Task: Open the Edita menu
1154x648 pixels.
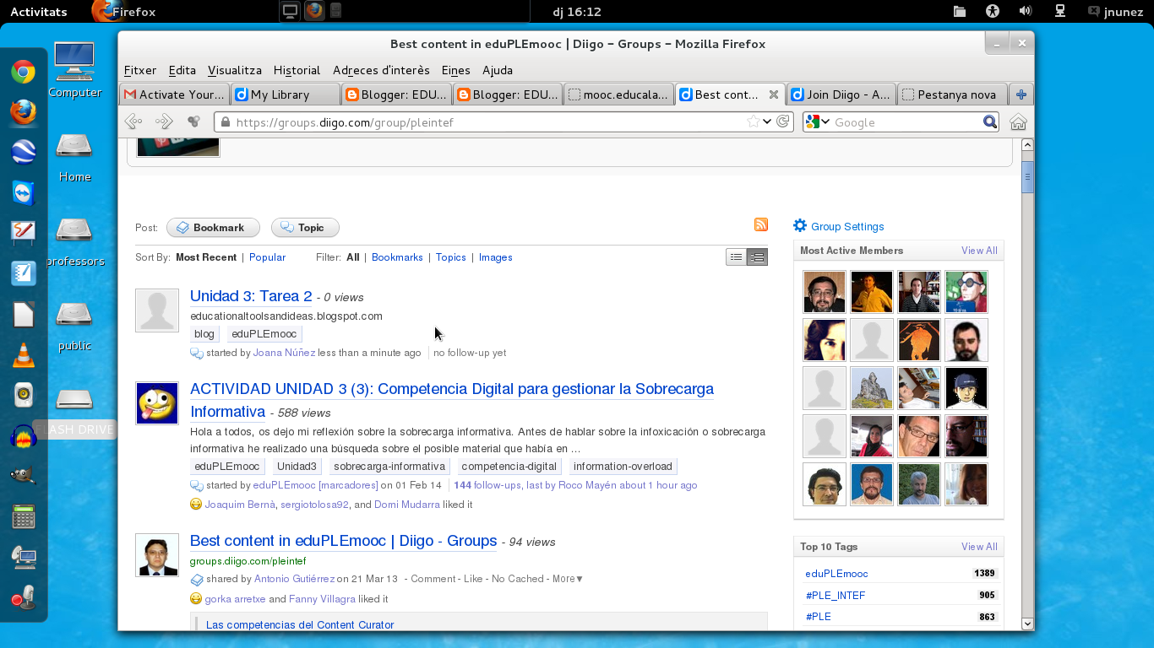Action: click(182, 70)
